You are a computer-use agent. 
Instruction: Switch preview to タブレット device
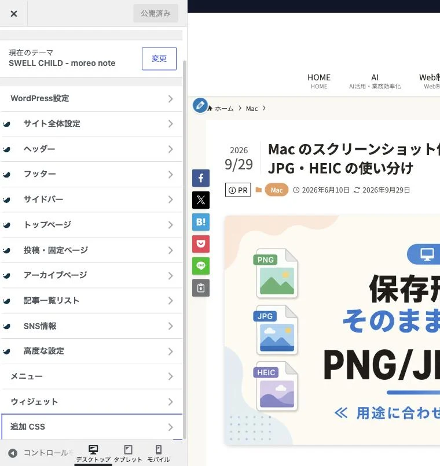click(x=128, y=453)
